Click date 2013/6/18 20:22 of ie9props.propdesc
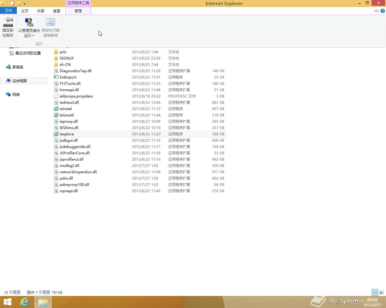386x308 pixels. (146, 96)
